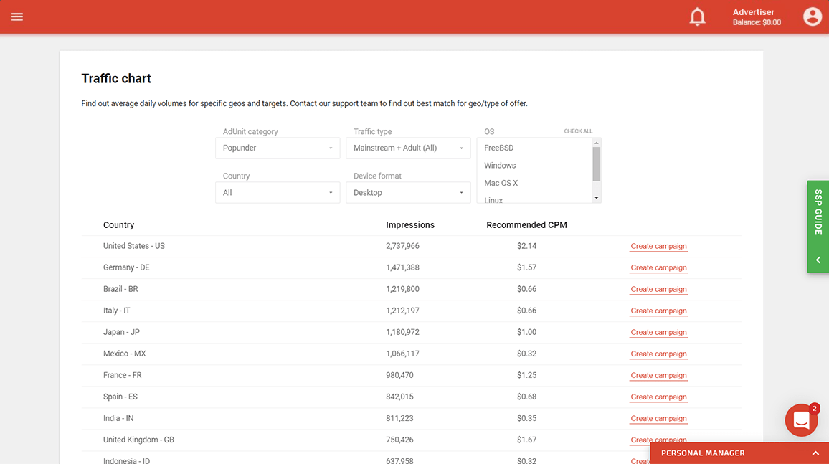This screenshot has height=464, width=829.
Task: Collapse the SSP Guide side arrow
Action: click(x=818, y=260)
